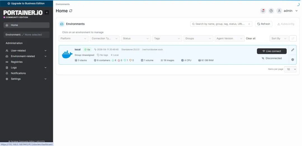Click the Settings cog icon in sidebar

pyautogui.click(x=7, y=79)
